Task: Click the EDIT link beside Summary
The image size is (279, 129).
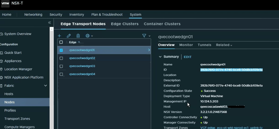Action: coord(188,57)
